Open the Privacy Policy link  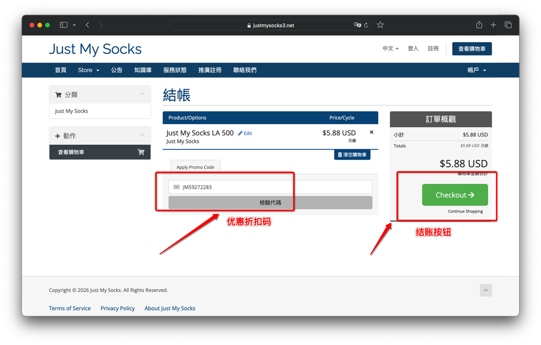(x=118, y=309)
